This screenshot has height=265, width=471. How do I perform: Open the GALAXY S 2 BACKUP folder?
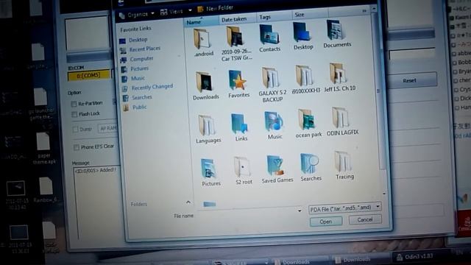point(272,85)
